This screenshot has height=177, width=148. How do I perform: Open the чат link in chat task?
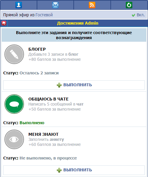[80, 104]
